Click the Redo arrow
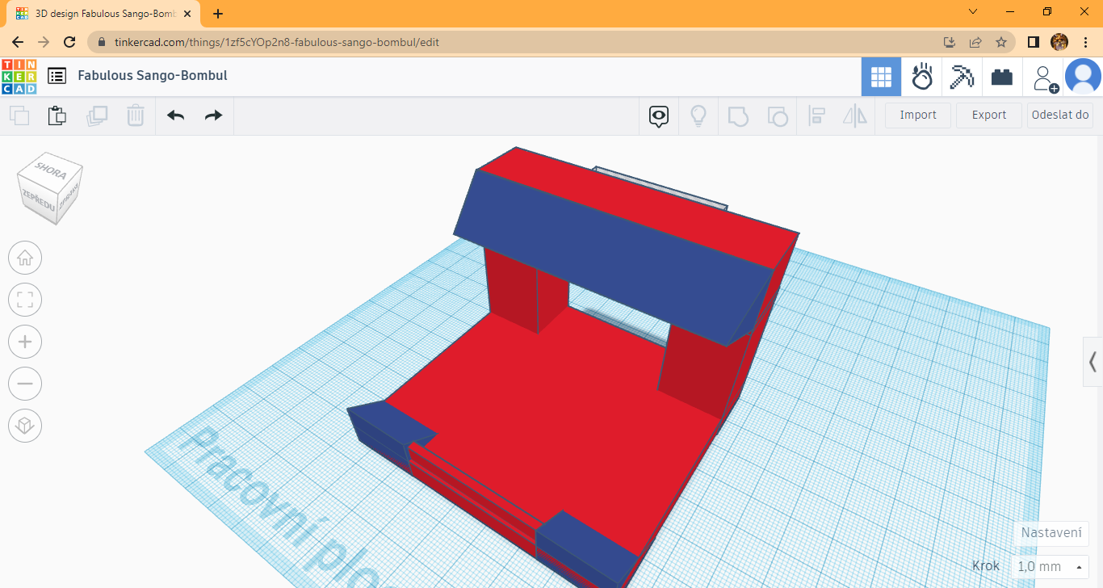1103x588 pixels. [212, 115]
